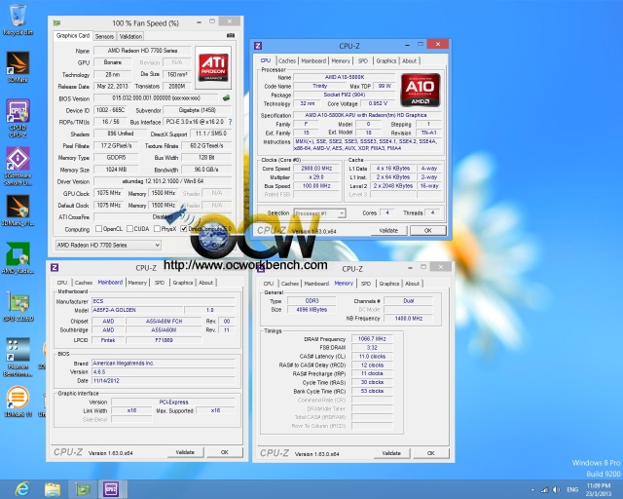Click the BIOS Version field in GPU-Z
623x499 pixels.
[156, 97]
